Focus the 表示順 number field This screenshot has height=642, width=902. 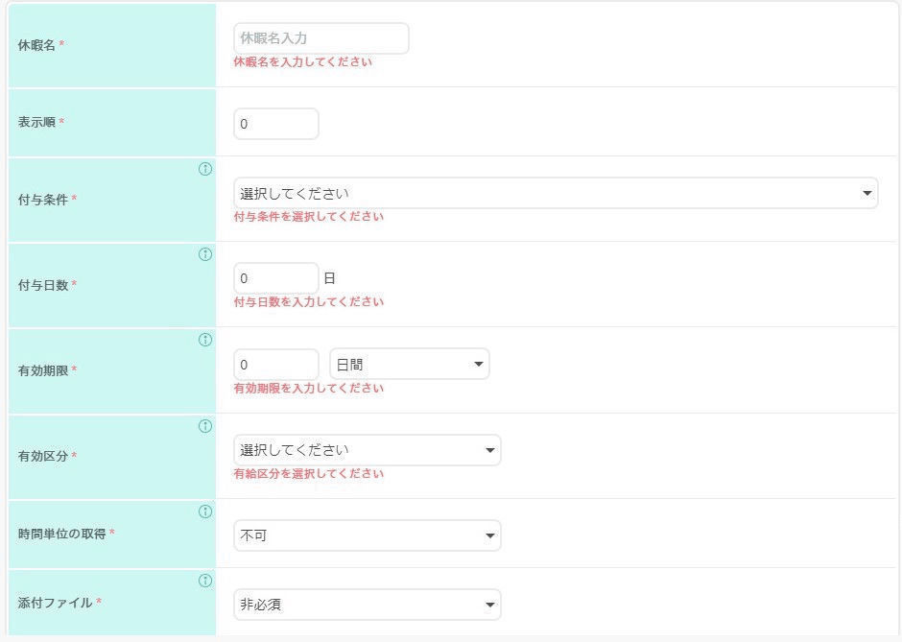click(275, 124)
